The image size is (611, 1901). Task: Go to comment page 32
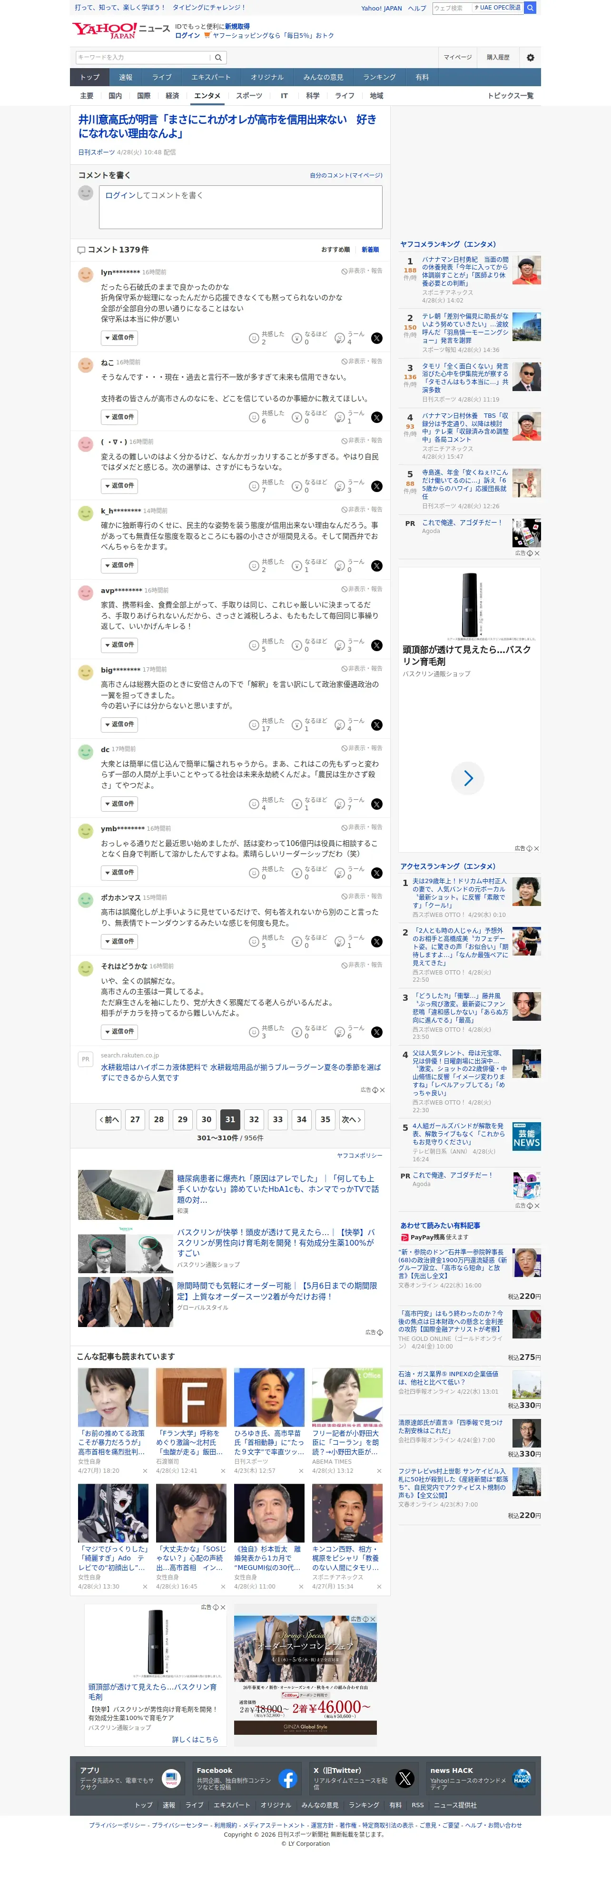(254, 1119)
